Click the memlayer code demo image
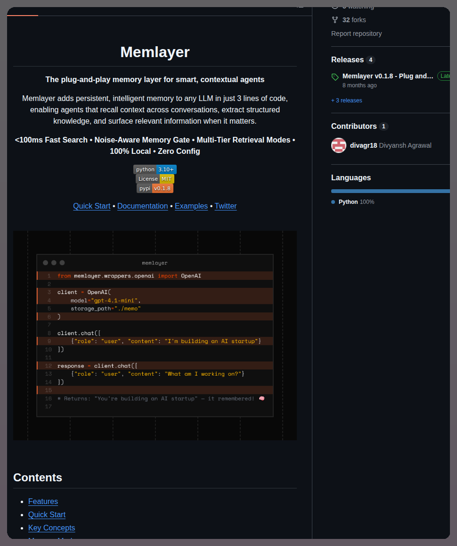This screenshot has width=457, height=546. (155, 336)
